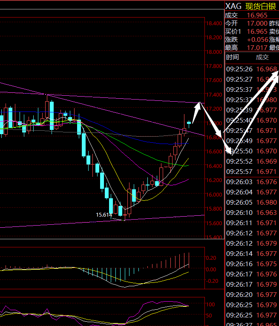Select the 09:26:12 tick priced 16.979
This screenshot has height=326, width=279.
[252, 243]
